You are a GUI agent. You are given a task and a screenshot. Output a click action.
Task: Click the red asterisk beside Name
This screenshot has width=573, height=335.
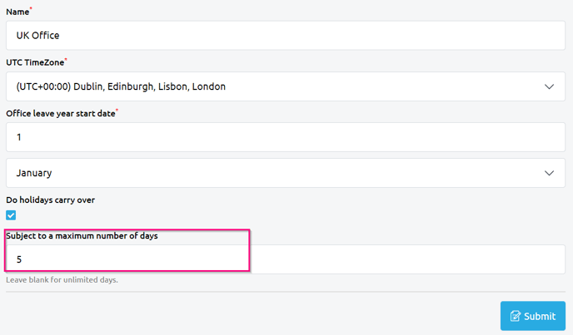coord(32,8)
